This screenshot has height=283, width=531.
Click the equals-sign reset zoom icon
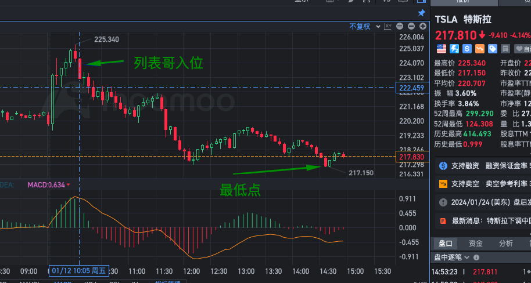(400, 26)
